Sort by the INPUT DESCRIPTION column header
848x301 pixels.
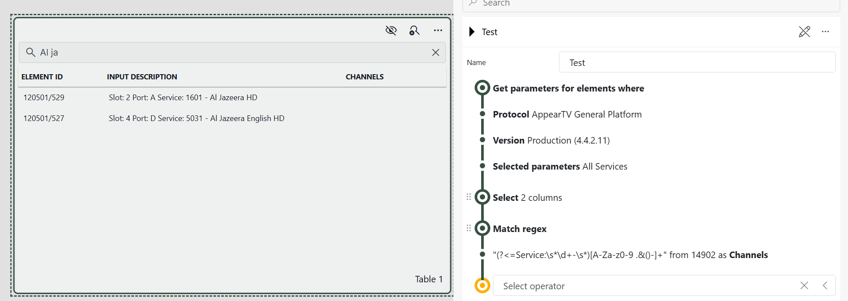pos(142,77)
